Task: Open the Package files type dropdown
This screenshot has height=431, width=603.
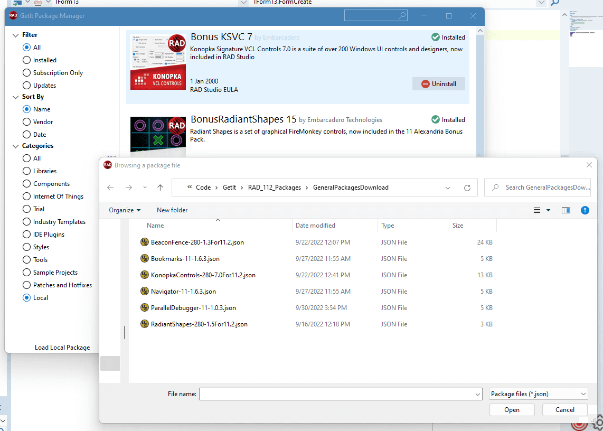Action: [539, 394]
